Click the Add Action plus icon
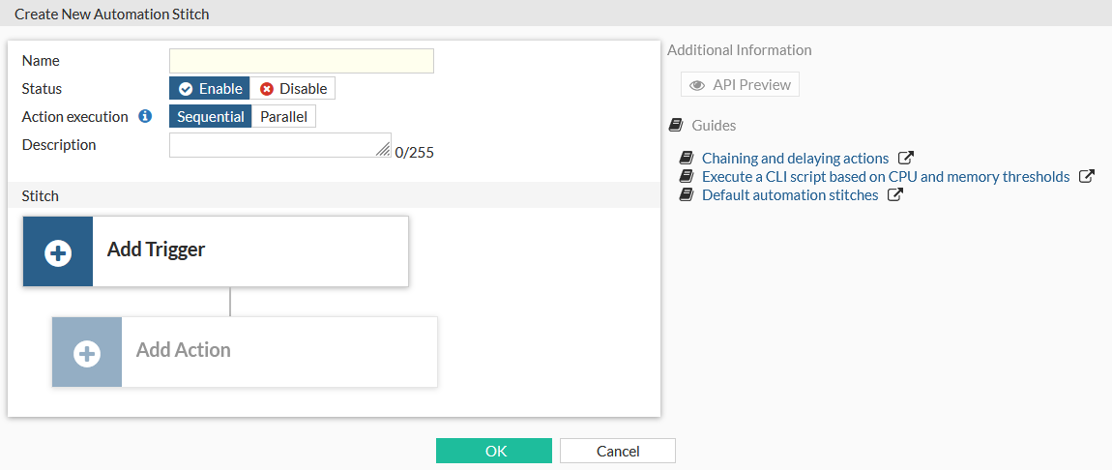This screenshot has width=1112, height=470. pyautogui.click(x=87, y=353)
